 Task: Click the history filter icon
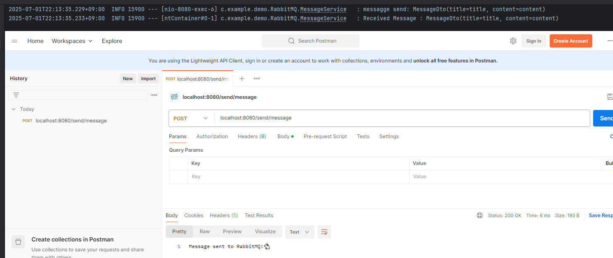(x=16, y=95)
